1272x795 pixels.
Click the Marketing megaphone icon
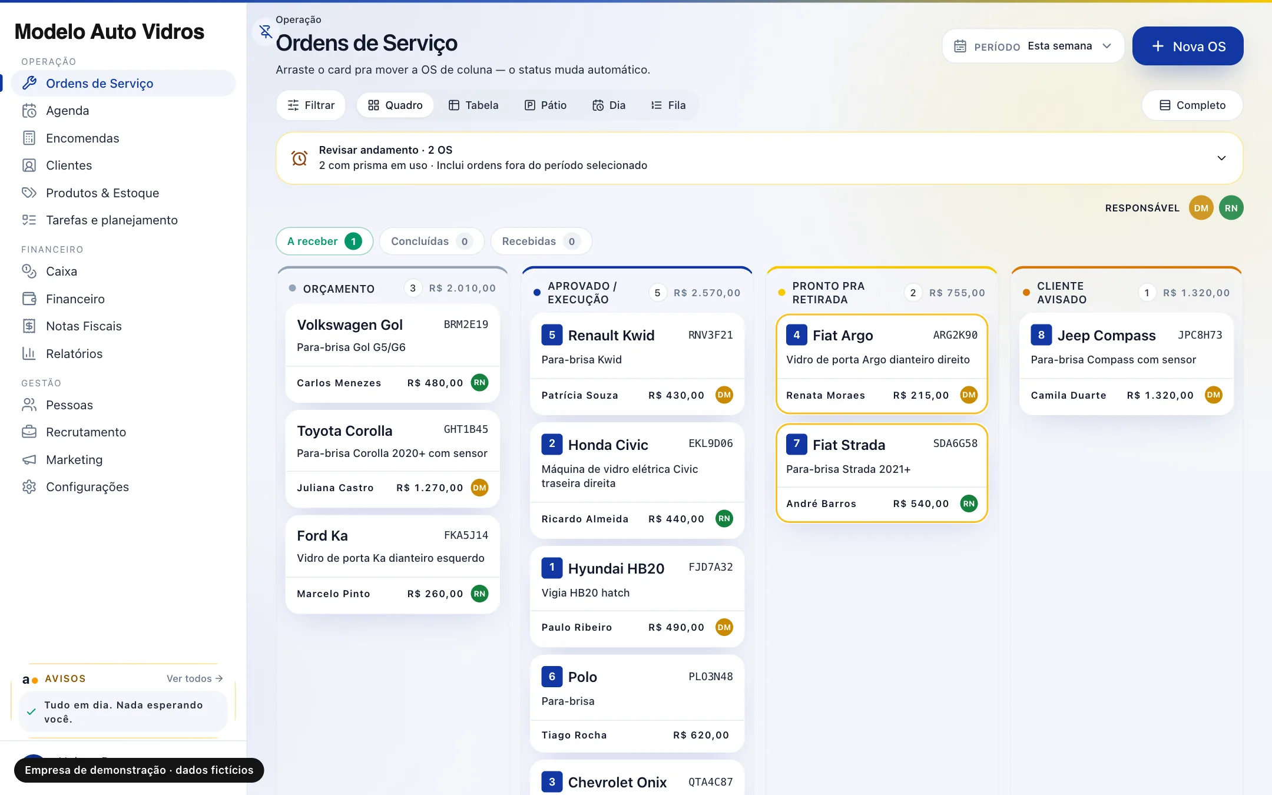(29, 459)
